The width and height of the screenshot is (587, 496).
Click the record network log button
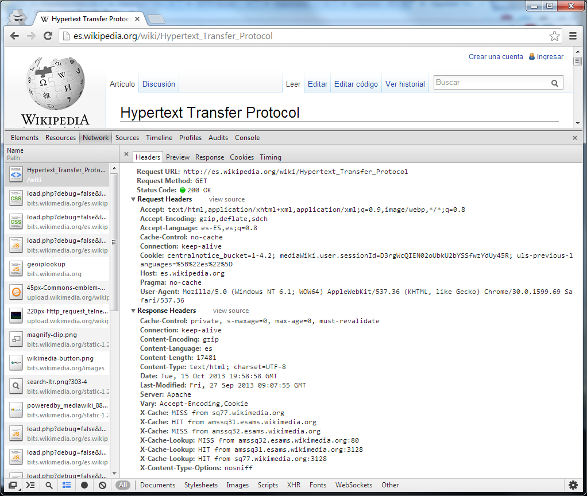pos(84,485)
